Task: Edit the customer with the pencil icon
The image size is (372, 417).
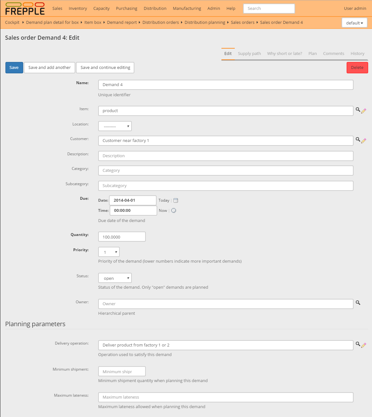Action: tap(364, 140)
